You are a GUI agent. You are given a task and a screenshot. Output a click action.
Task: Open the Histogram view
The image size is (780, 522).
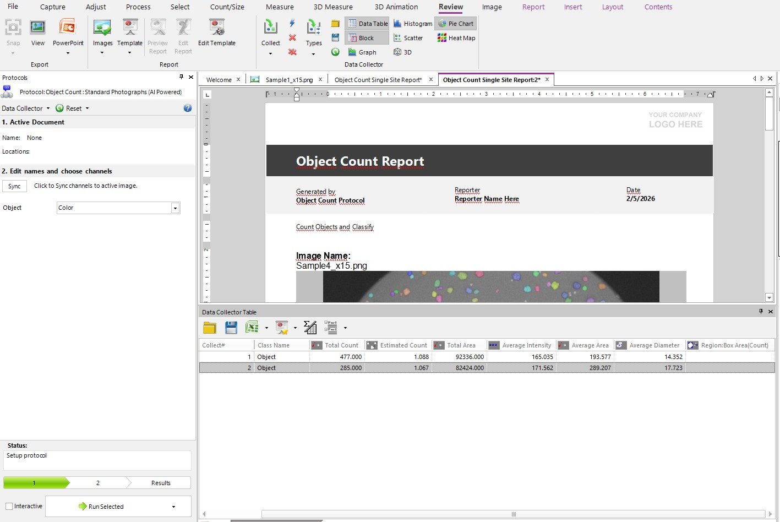tap(412, 24)
